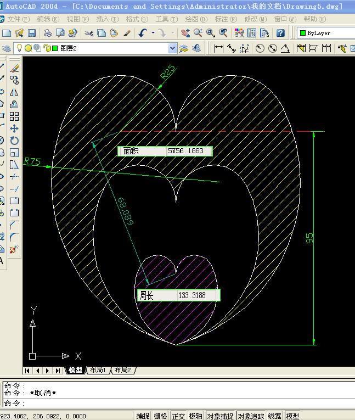This screenshot has width=355, height=420.
Task: Select the Move tool
Action: click(14, 128)
